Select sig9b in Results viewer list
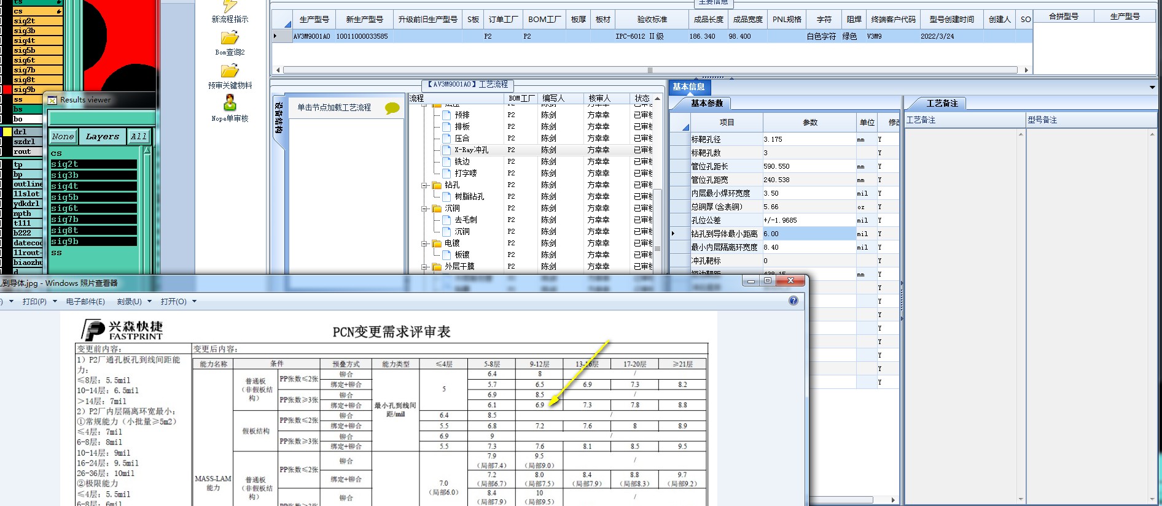The width and height of the screenshot is (1162, 506). pos(93,242)
